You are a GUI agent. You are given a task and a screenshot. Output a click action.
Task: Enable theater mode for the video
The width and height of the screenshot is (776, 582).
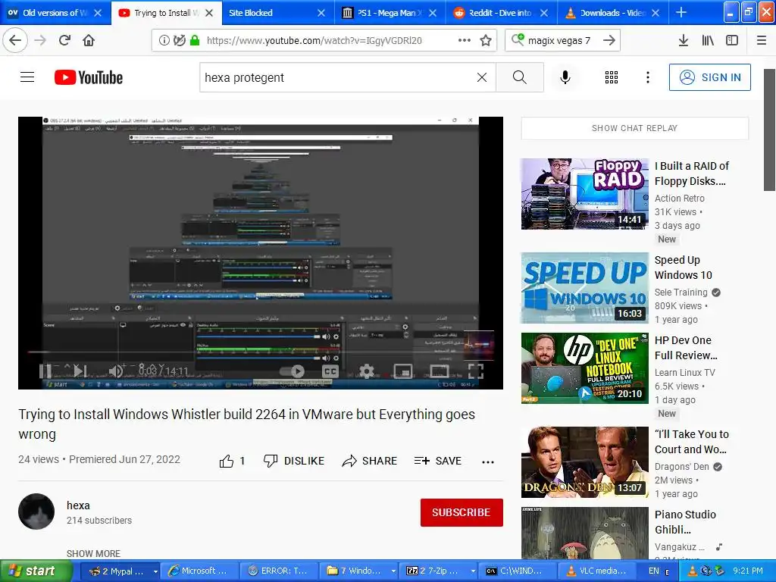(439, 371)
